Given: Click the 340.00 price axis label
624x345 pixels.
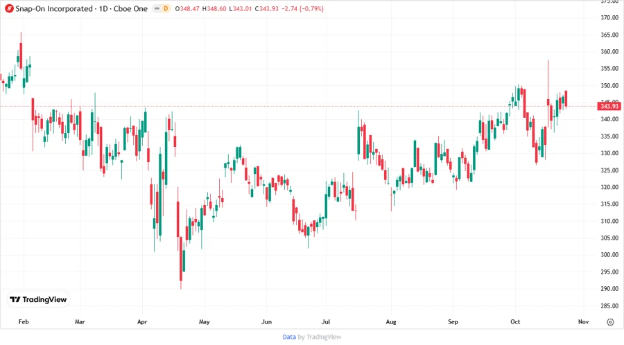Looking at the screenshot, I should (x=609, y=119).
